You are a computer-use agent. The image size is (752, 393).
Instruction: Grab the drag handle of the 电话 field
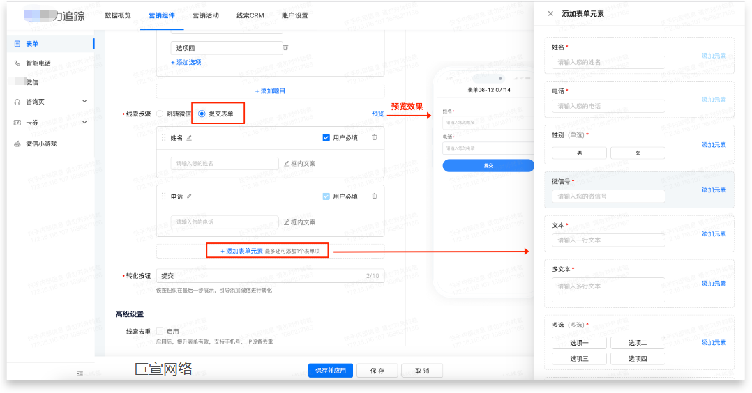163,196
